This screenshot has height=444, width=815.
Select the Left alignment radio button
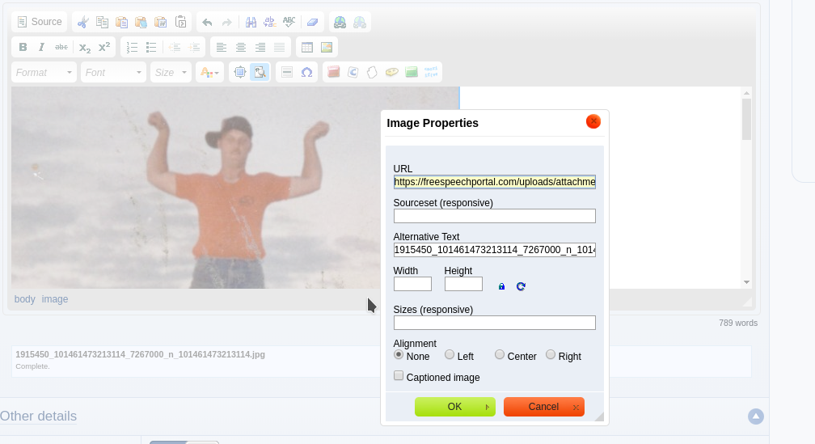tap(450, 355)
